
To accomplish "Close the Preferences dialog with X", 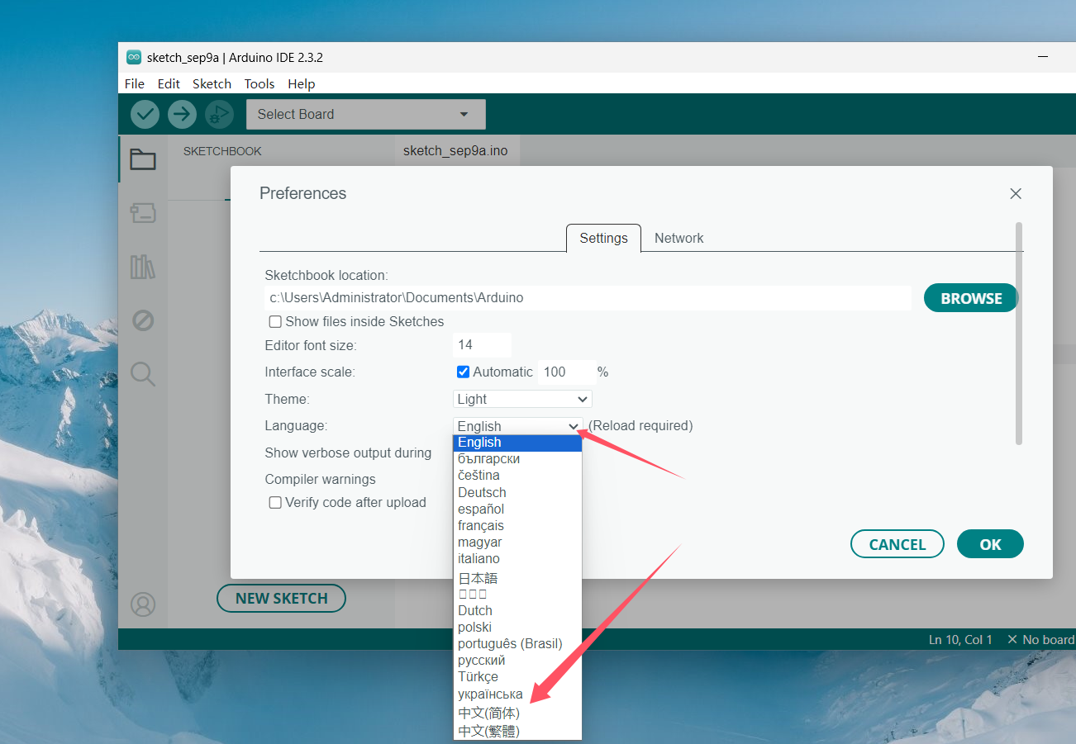I will tap(1016, 193).
